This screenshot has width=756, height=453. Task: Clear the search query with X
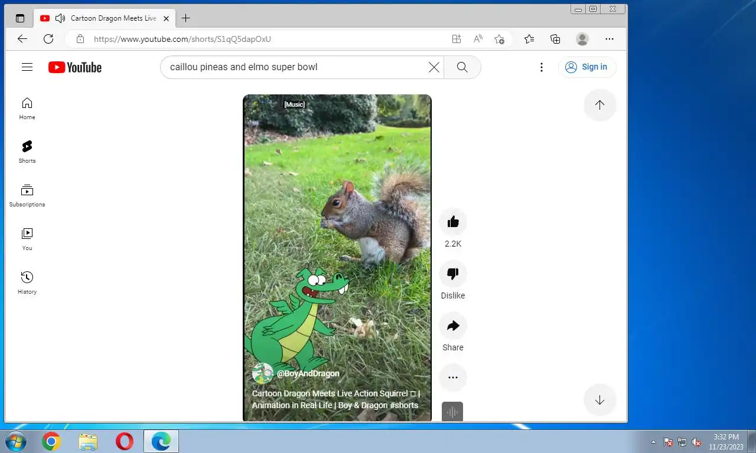click(x=434, y=67)
